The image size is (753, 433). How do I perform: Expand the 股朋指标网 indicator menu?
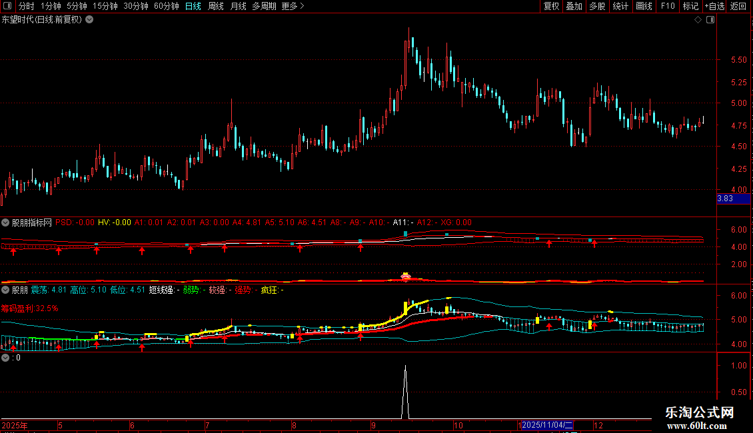tap(5, 222)
